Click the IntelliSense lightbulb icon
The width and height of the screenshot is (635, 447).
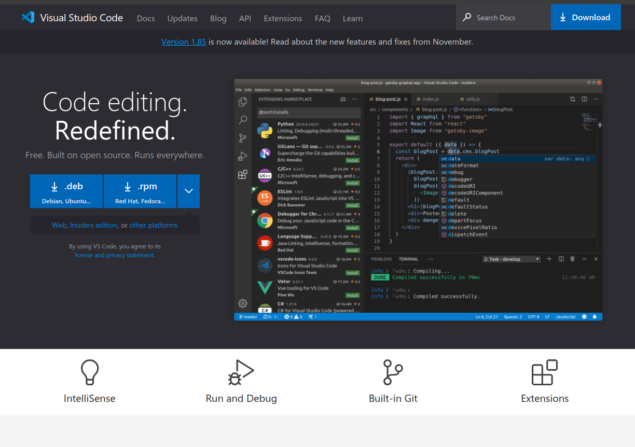[89, 372]
